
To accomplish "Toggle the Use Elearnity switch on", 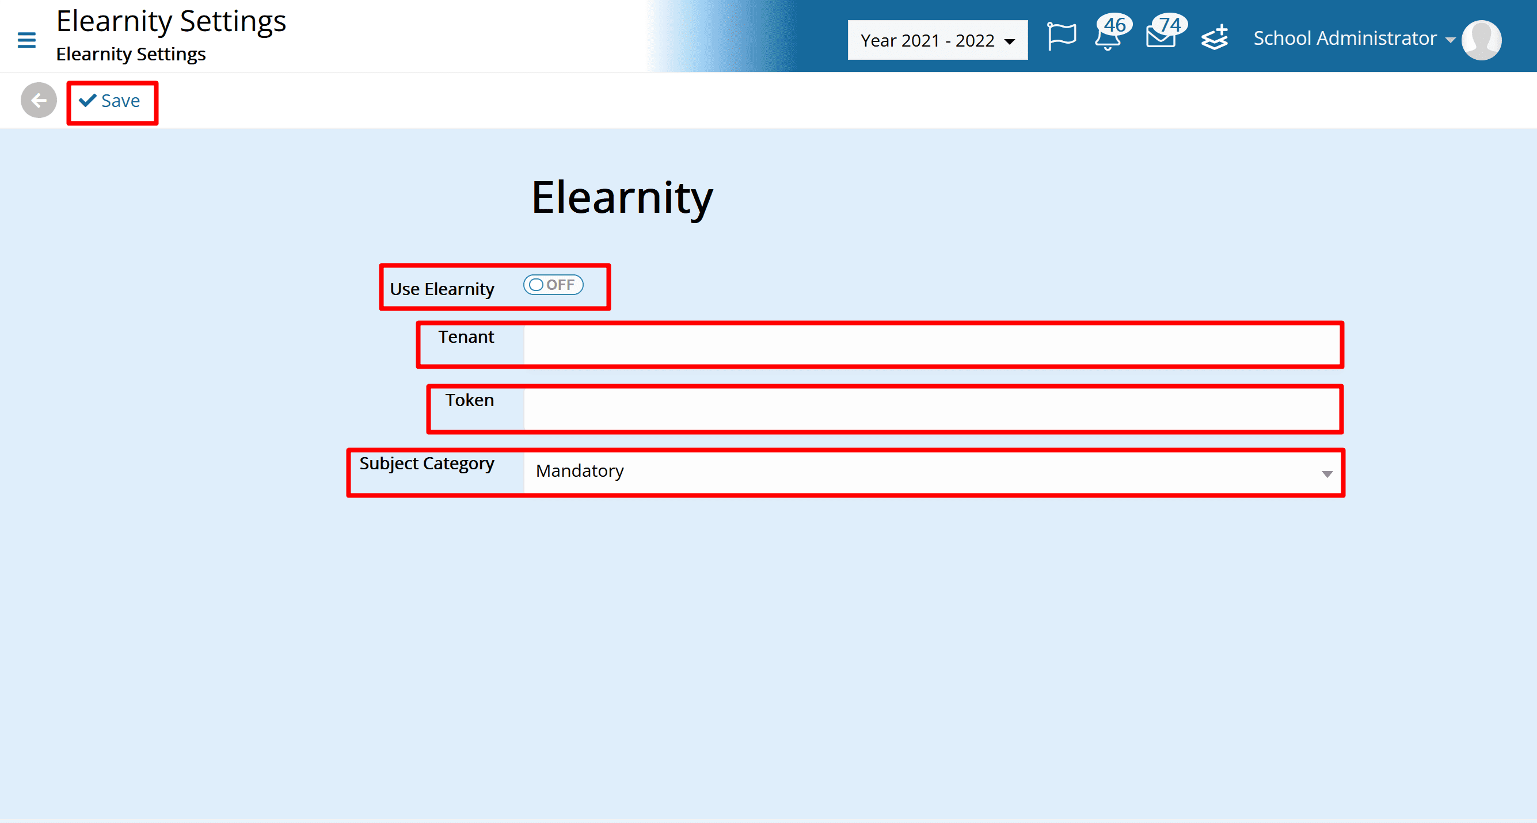I will click(x=553, y=285).
